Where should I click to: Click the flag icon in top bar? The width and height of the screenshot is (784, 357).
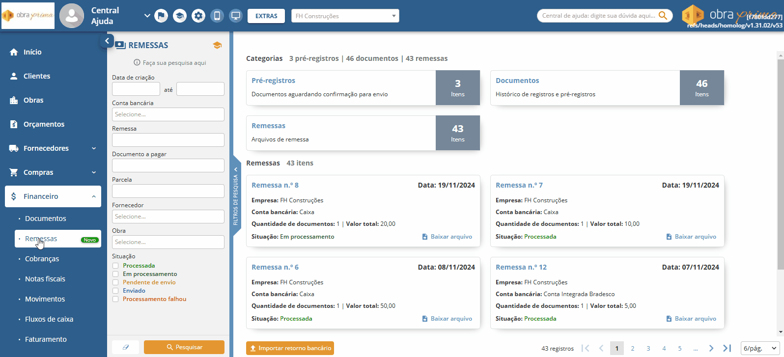pyautogui.click(x=161, y=16)
